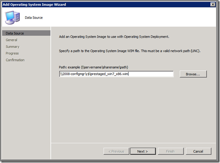Select the Data Source step in sidebar

click(26, 33)
